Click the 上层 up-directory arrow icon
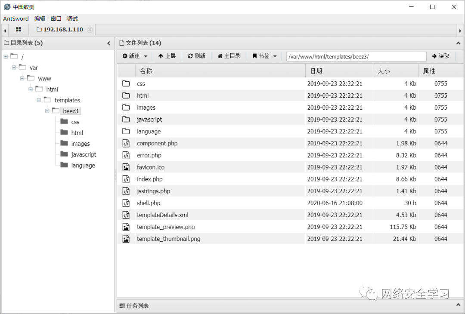 coord(161,56)
